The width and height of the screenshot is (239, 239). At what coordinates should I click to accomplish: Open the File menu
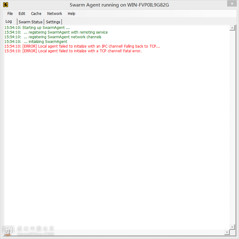[10, 14]
